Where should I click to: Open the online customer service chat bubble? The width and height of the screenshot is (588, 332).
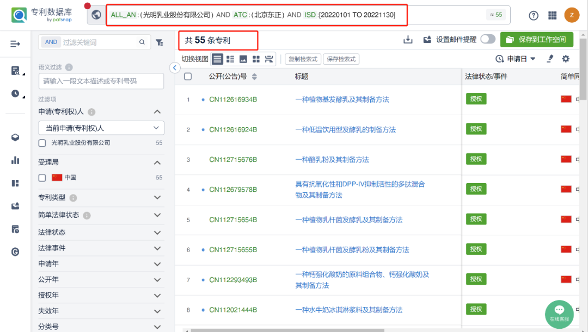(559, 314)
